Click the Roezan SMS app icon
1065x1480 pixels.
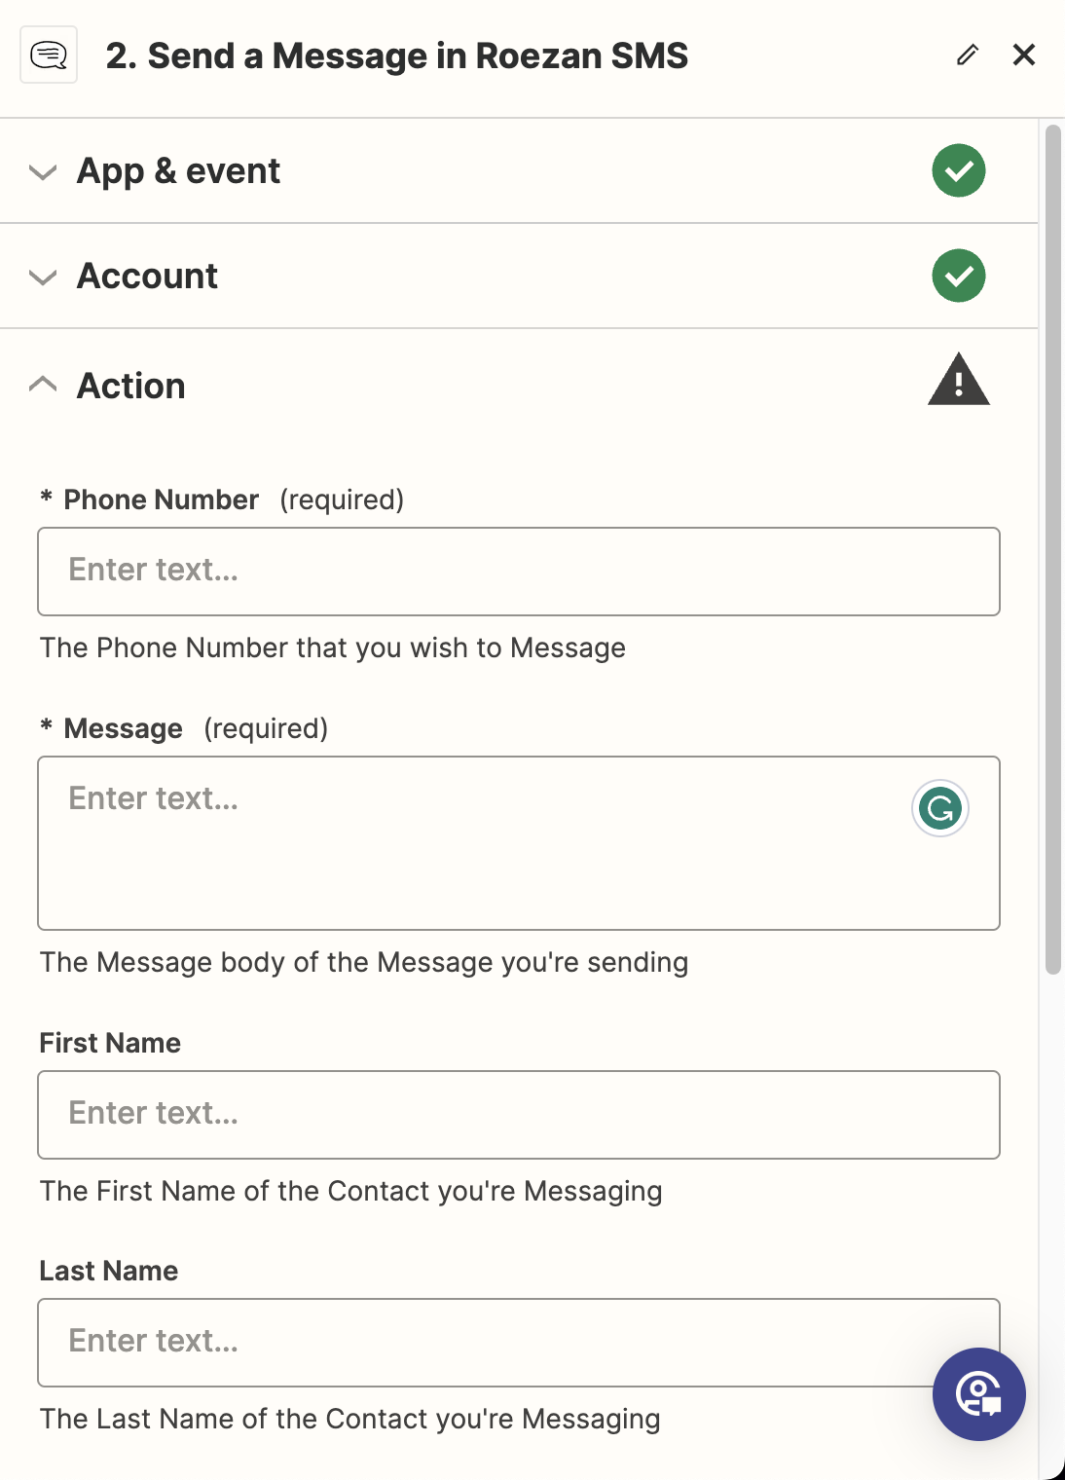49,55
